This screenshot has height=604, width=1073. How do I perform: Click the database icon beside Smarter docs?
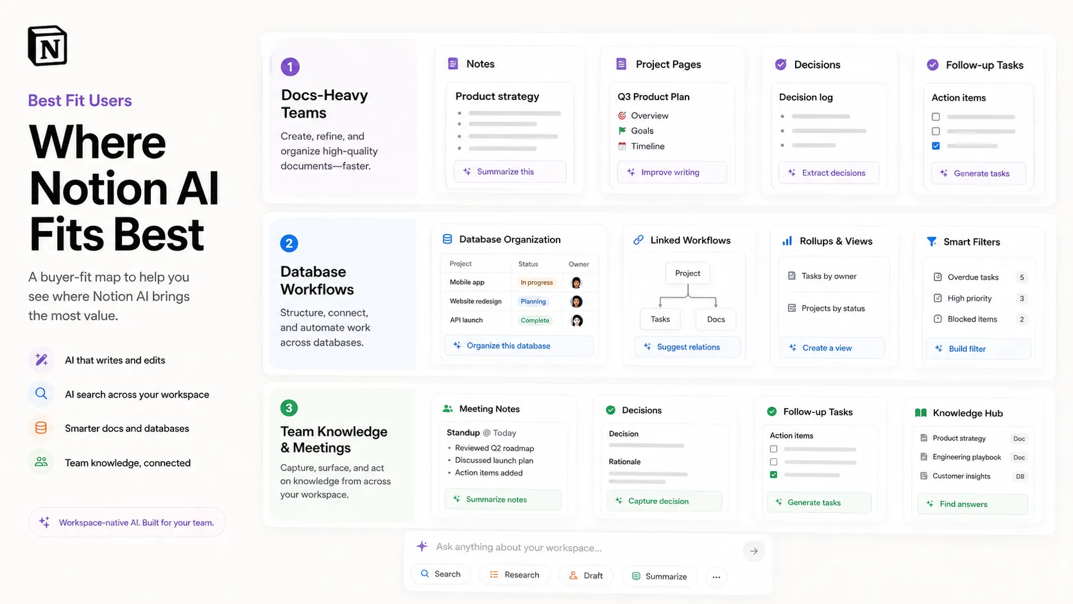[x=41, y=428]
